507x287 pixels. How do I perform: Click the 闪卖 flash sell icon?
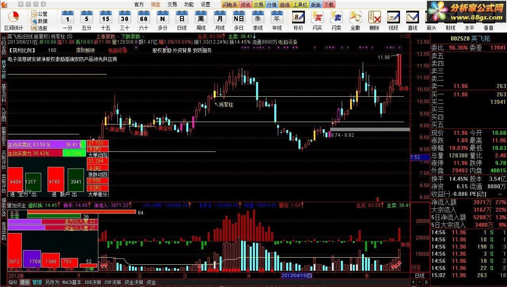coord(337,21)
